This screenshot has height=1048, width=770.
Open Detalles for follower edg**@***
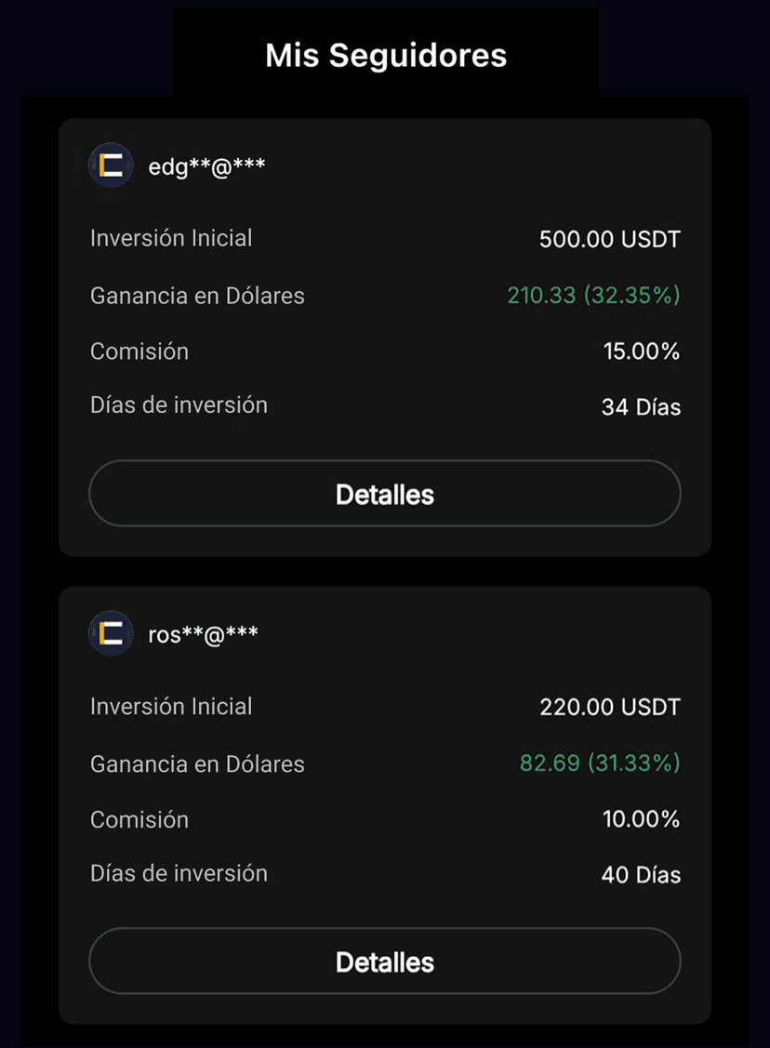click(x=384, y=494)
